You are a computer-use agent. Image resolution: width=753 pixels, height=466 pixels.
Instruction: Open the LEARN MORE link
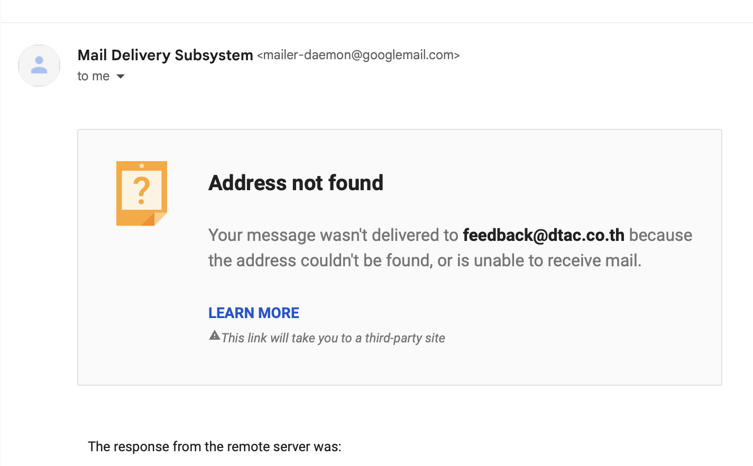[254, 313]
